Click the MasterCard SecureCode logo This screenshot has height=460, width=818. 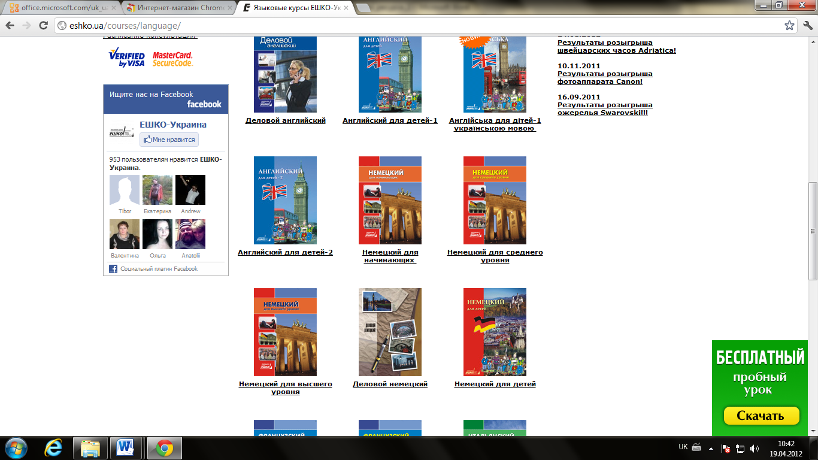(172, 59)
